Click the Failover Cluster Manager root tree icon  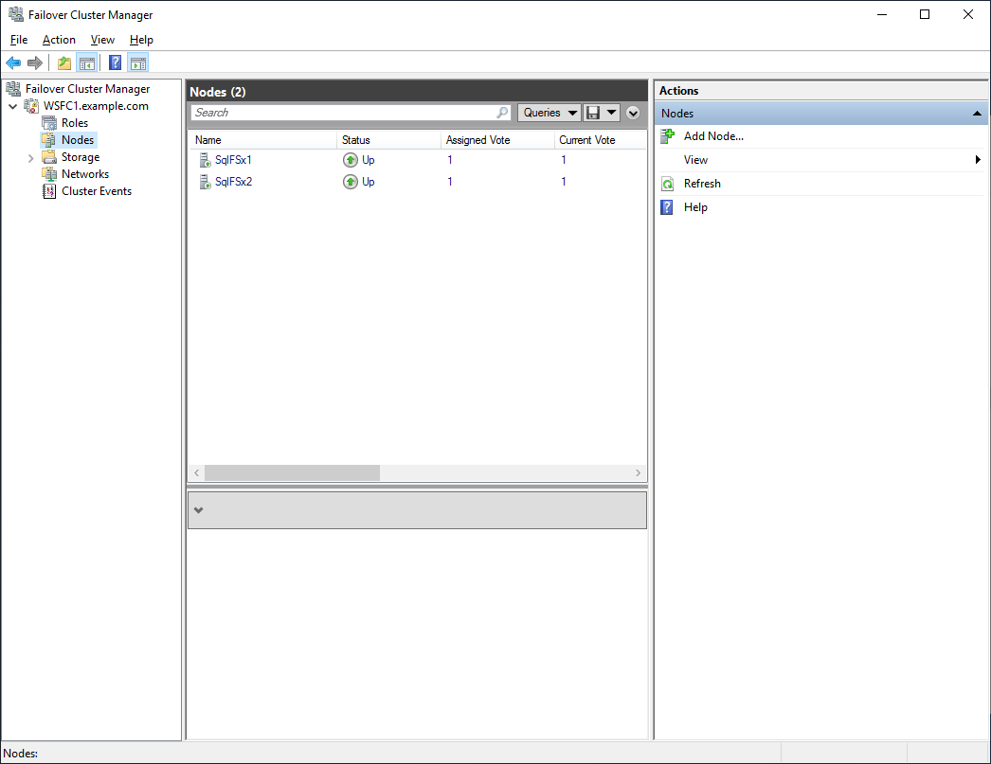point(13,89)
